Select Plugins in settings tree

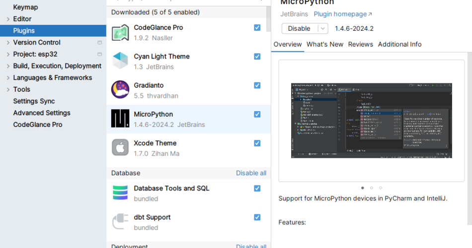[x=53, y=31]
